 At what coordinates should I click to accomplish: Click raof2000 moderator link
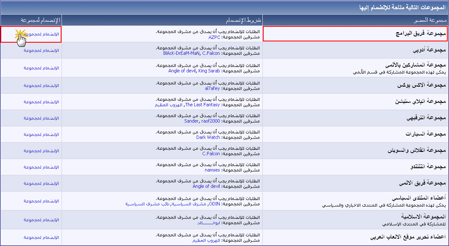[x=210, y=121]
